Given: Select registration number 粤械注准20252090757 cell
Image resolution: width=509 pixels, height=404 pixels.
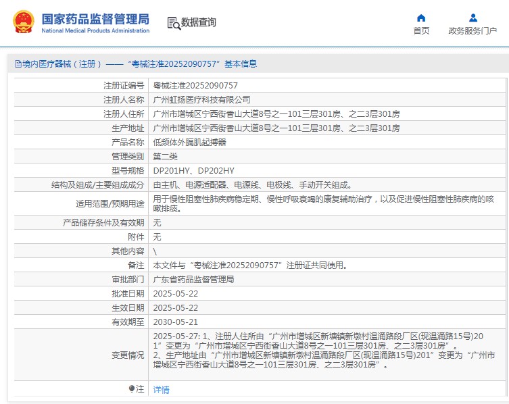Looking at the screenshot, I should coord(195,86).
